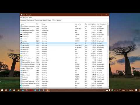Click the black console icon for conhost.exe PID 7120

coord(21,37)
